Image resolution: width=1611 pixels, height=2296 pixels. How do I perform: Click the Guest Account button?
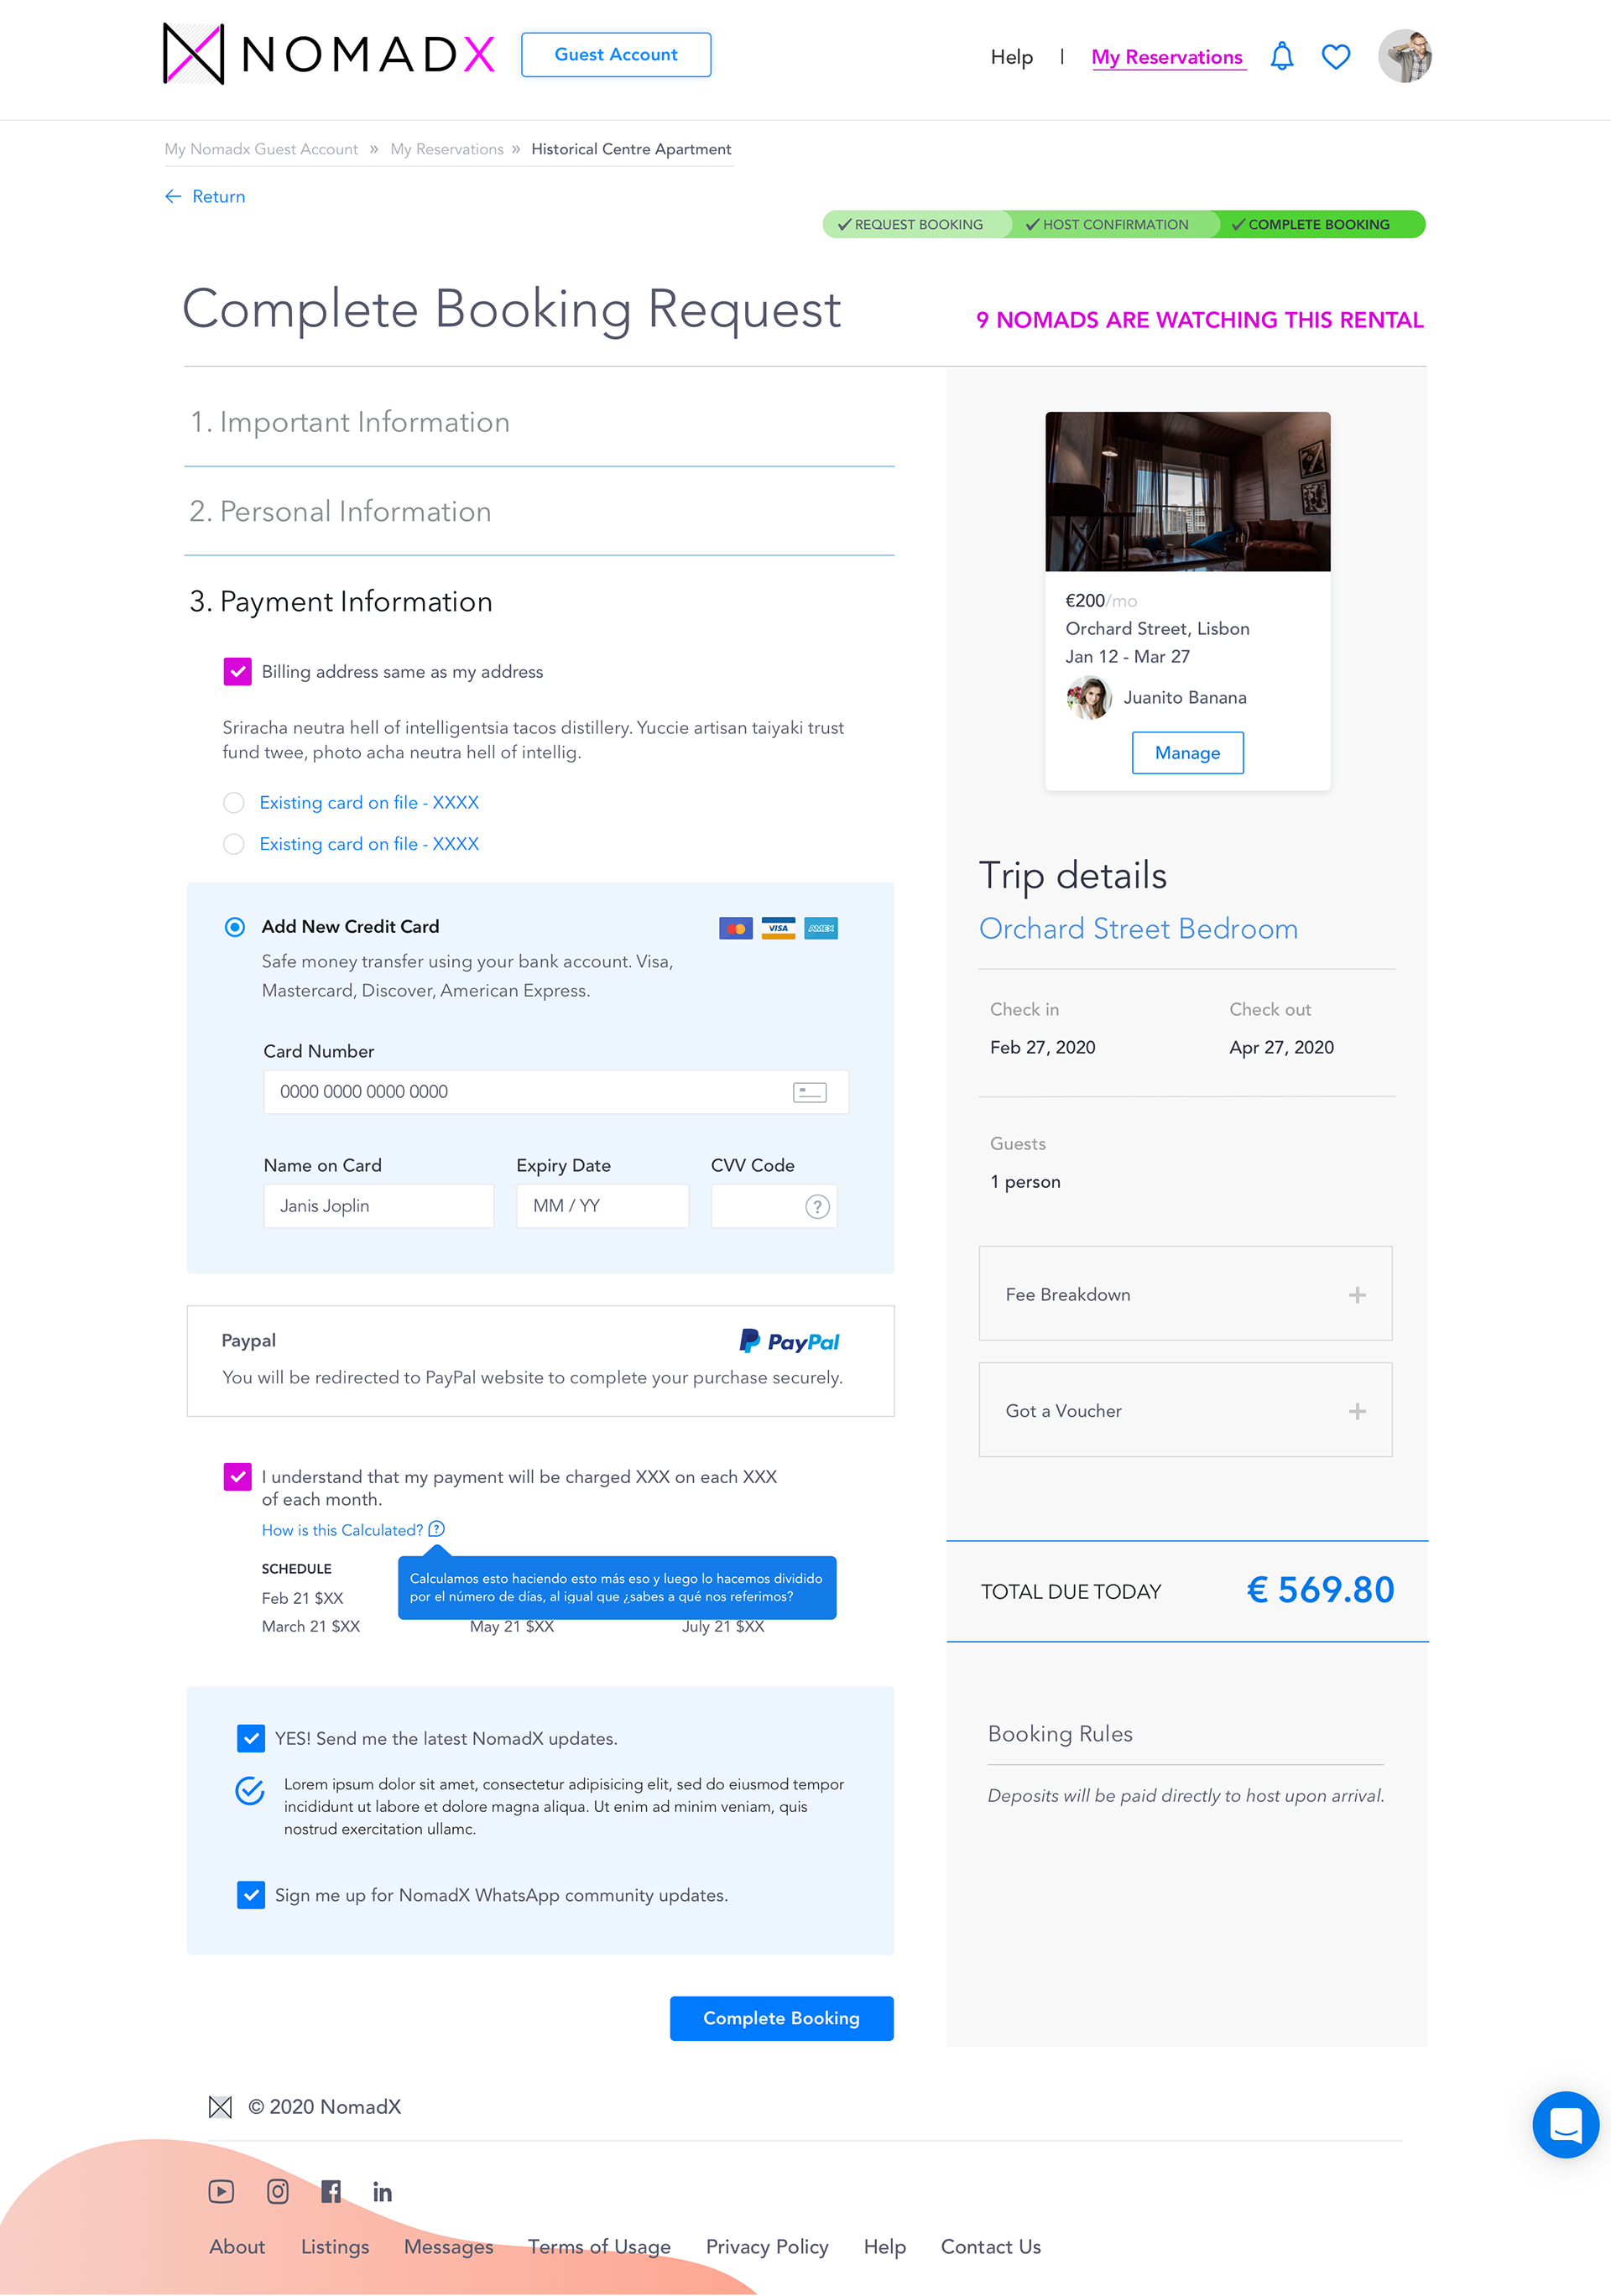point(616,54)
